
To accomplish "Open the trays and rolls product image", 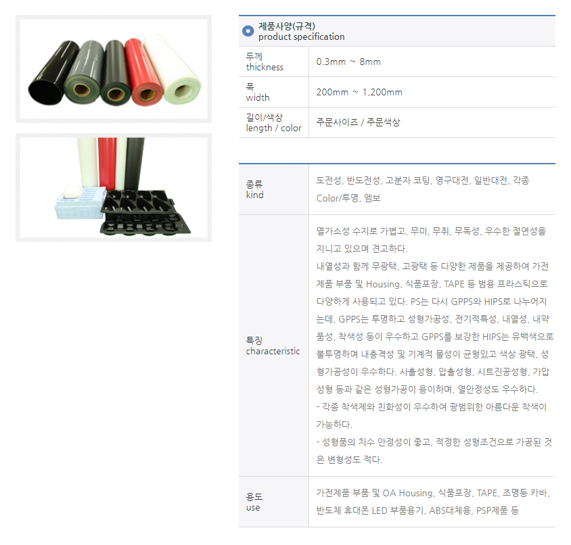I will pyautogui.click(x=114, y=188).
